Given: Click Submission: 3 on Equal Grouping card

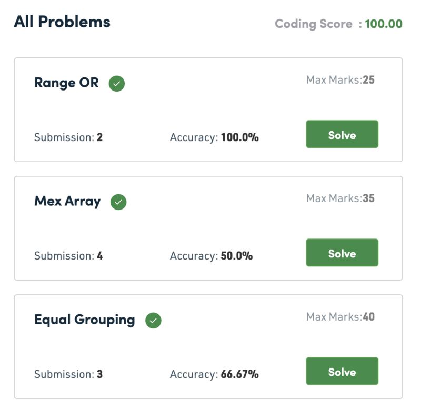Looking at the screenshot, I should click(68, 374).
